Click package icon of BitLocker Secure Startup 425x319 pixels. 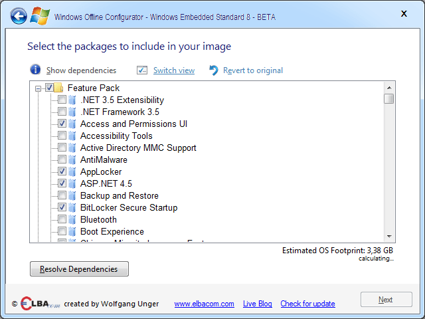(x=72, y=207)
